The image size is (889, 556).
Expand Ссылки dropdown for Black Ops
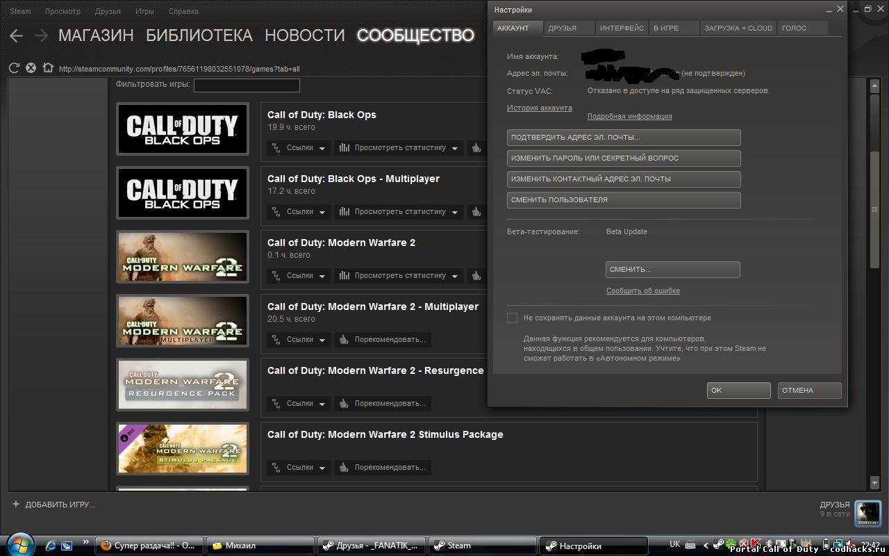tap(299, 147)
